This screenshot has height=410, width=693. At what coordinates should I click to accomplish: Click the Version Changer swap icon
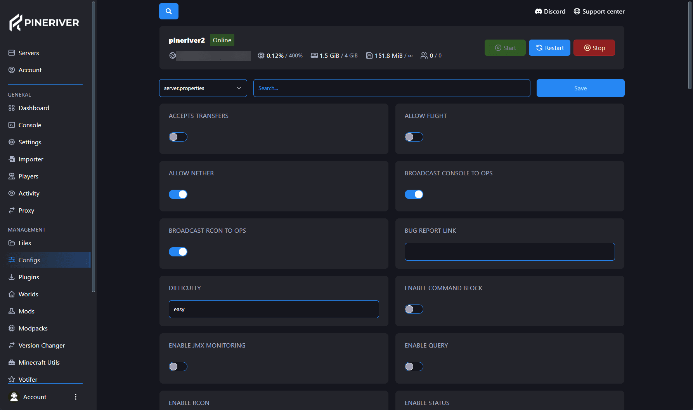[12, 345]
